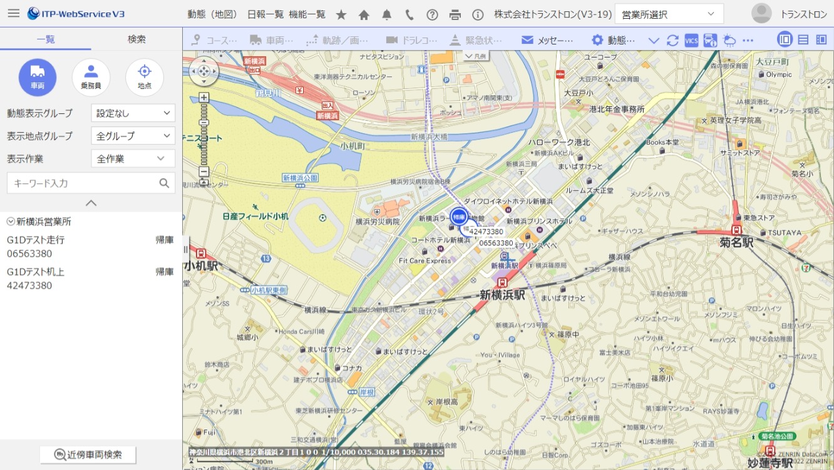Switch to the 検索 tab
834x470 pixels.
(136, 39)
